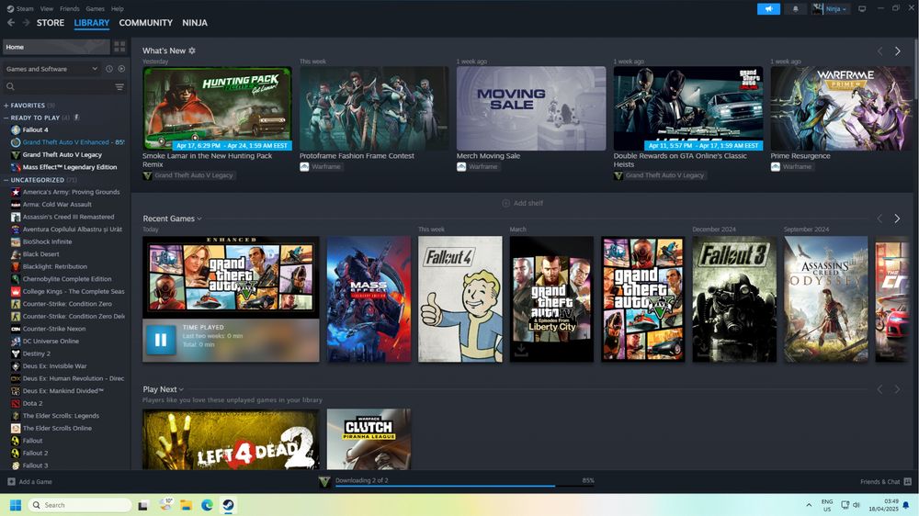This screenshot has width=919, height=516.
Task: Open the Warframe Prime Resurgence news card
Action: click(x=841, y=108)
